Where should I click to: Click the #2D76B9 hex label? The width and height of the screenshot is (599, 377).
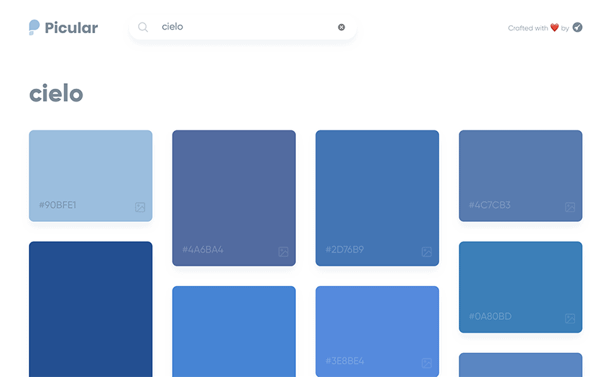(345, 249)
